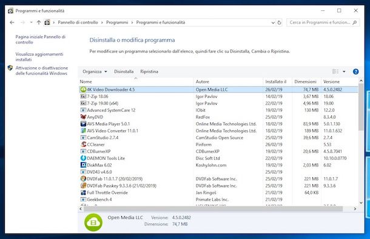
Task: Sort by the Dimensioni column header
Action: pos(306,82)
